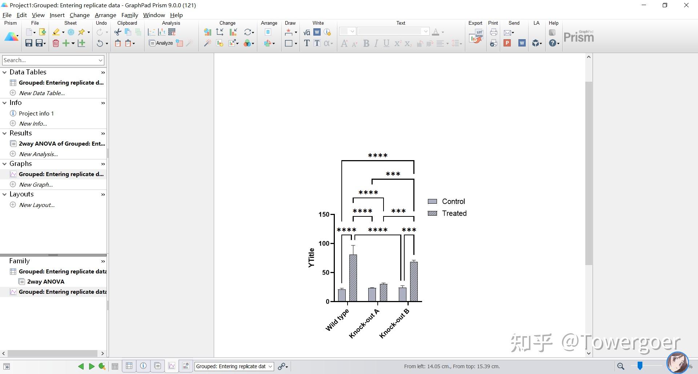This screenshot has width=698, height=374.
Task: Click the send by email envelope icon
Action: coord(508,32)
